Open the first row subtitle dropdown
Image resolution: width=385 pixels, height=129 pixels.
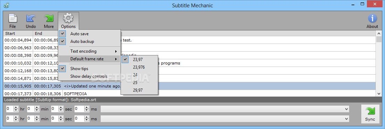tap(225, 109)
